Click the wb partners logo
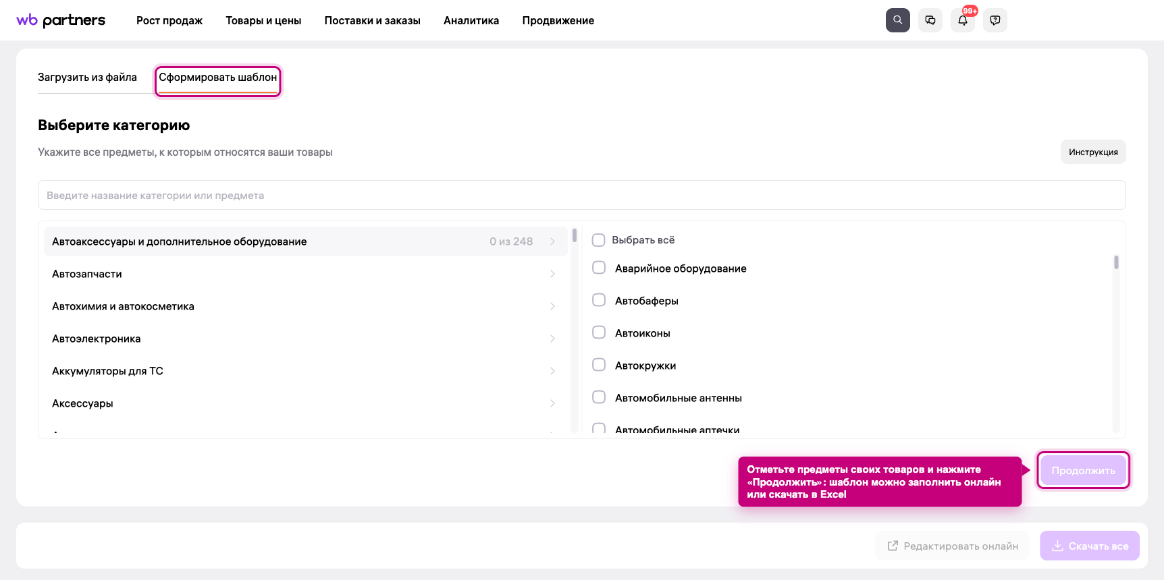 [x=61, y=20]
